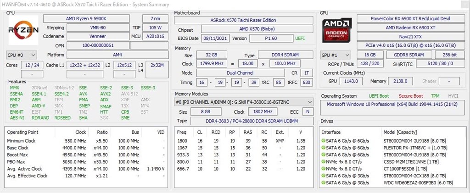Click the 1799.9 MHz memory clock value
The image size is (470, 193).
(212, 64)
